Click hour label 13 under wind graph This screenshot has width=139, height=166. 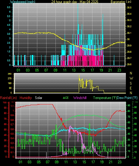tap(74, 70)
